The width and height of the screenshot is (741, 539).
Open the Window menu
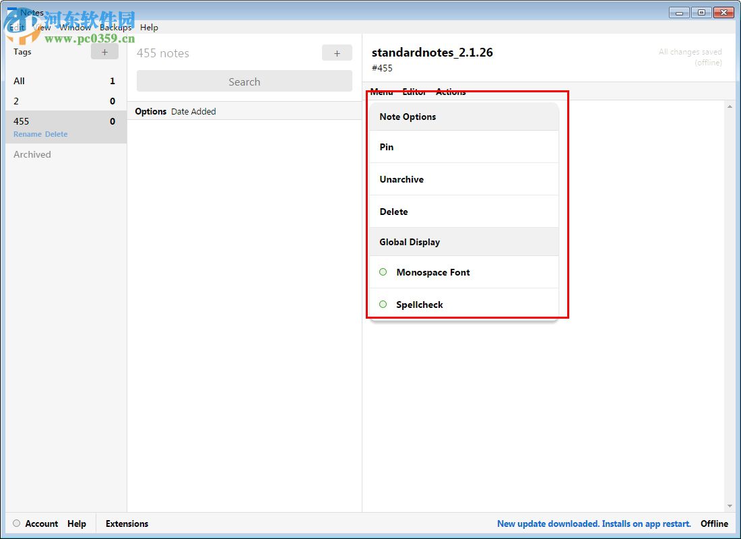point(75,28)
